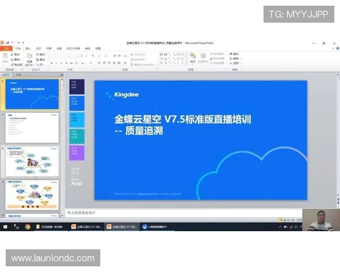
Task: Click the Reset (重设) slide button
Action: [41, 59]
